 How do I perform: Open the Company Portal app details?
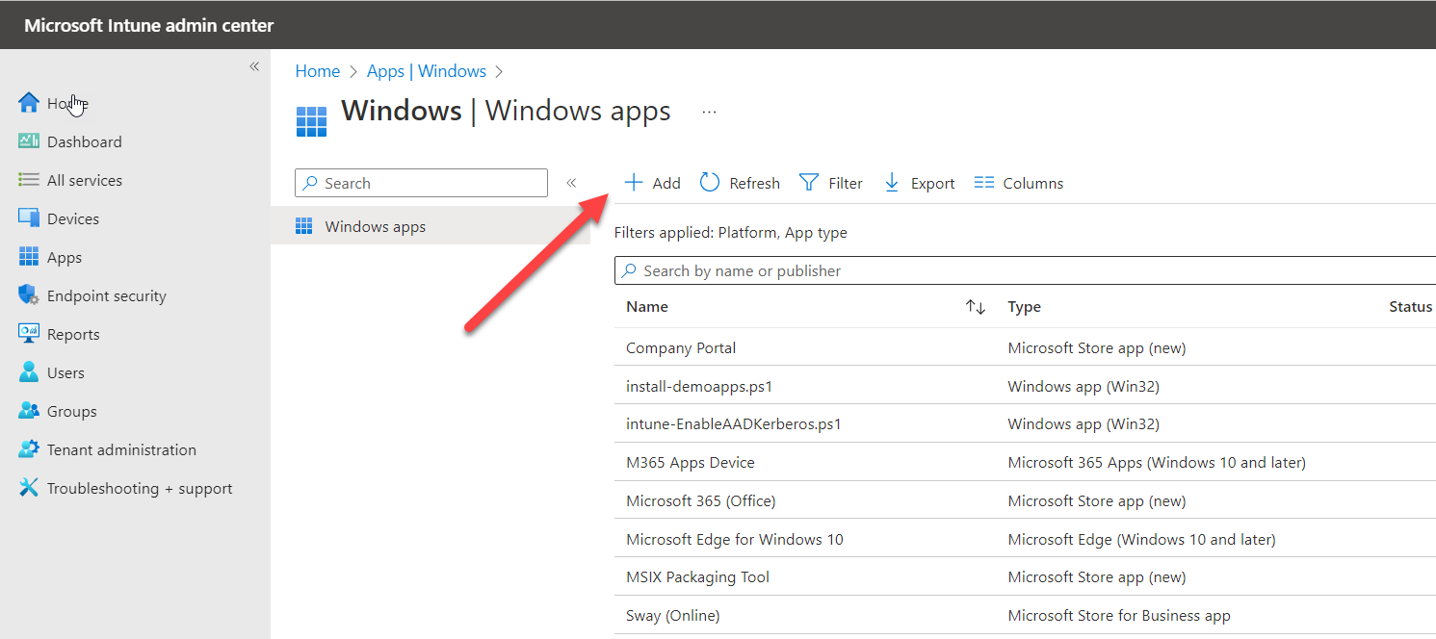click(x=681, y=347)
